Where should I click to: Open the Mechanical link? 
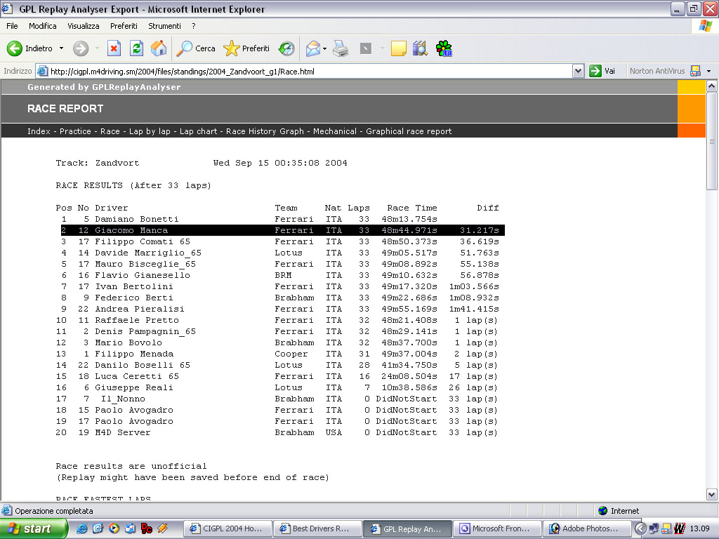[335, 131]
